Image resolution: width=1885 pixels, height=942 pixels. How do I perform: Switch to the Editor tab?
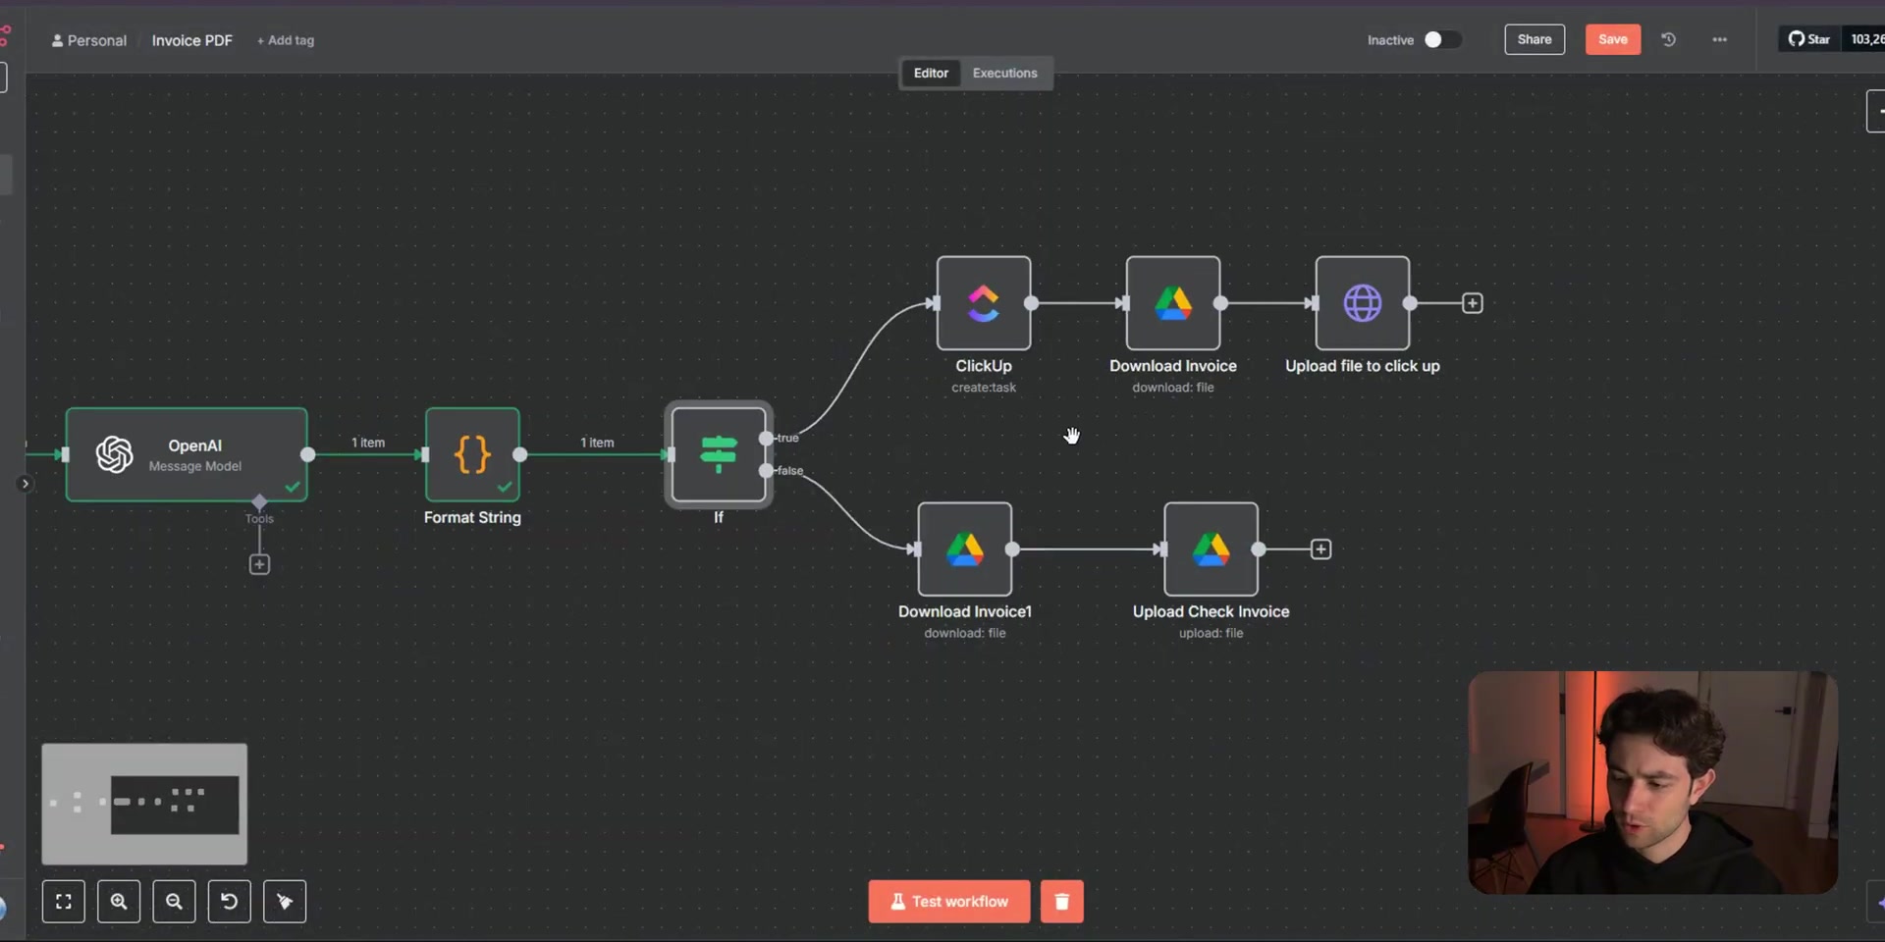[931, 73]
